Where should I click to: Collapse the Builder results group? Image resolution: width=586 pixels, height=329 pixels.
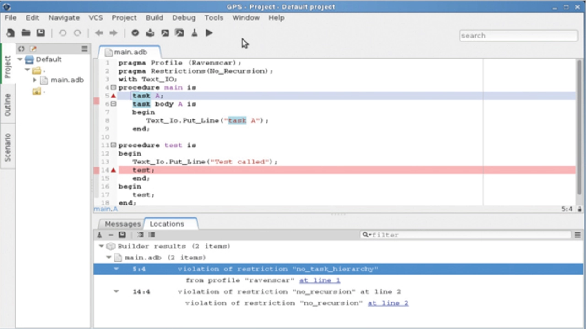(x=101, y=246)
